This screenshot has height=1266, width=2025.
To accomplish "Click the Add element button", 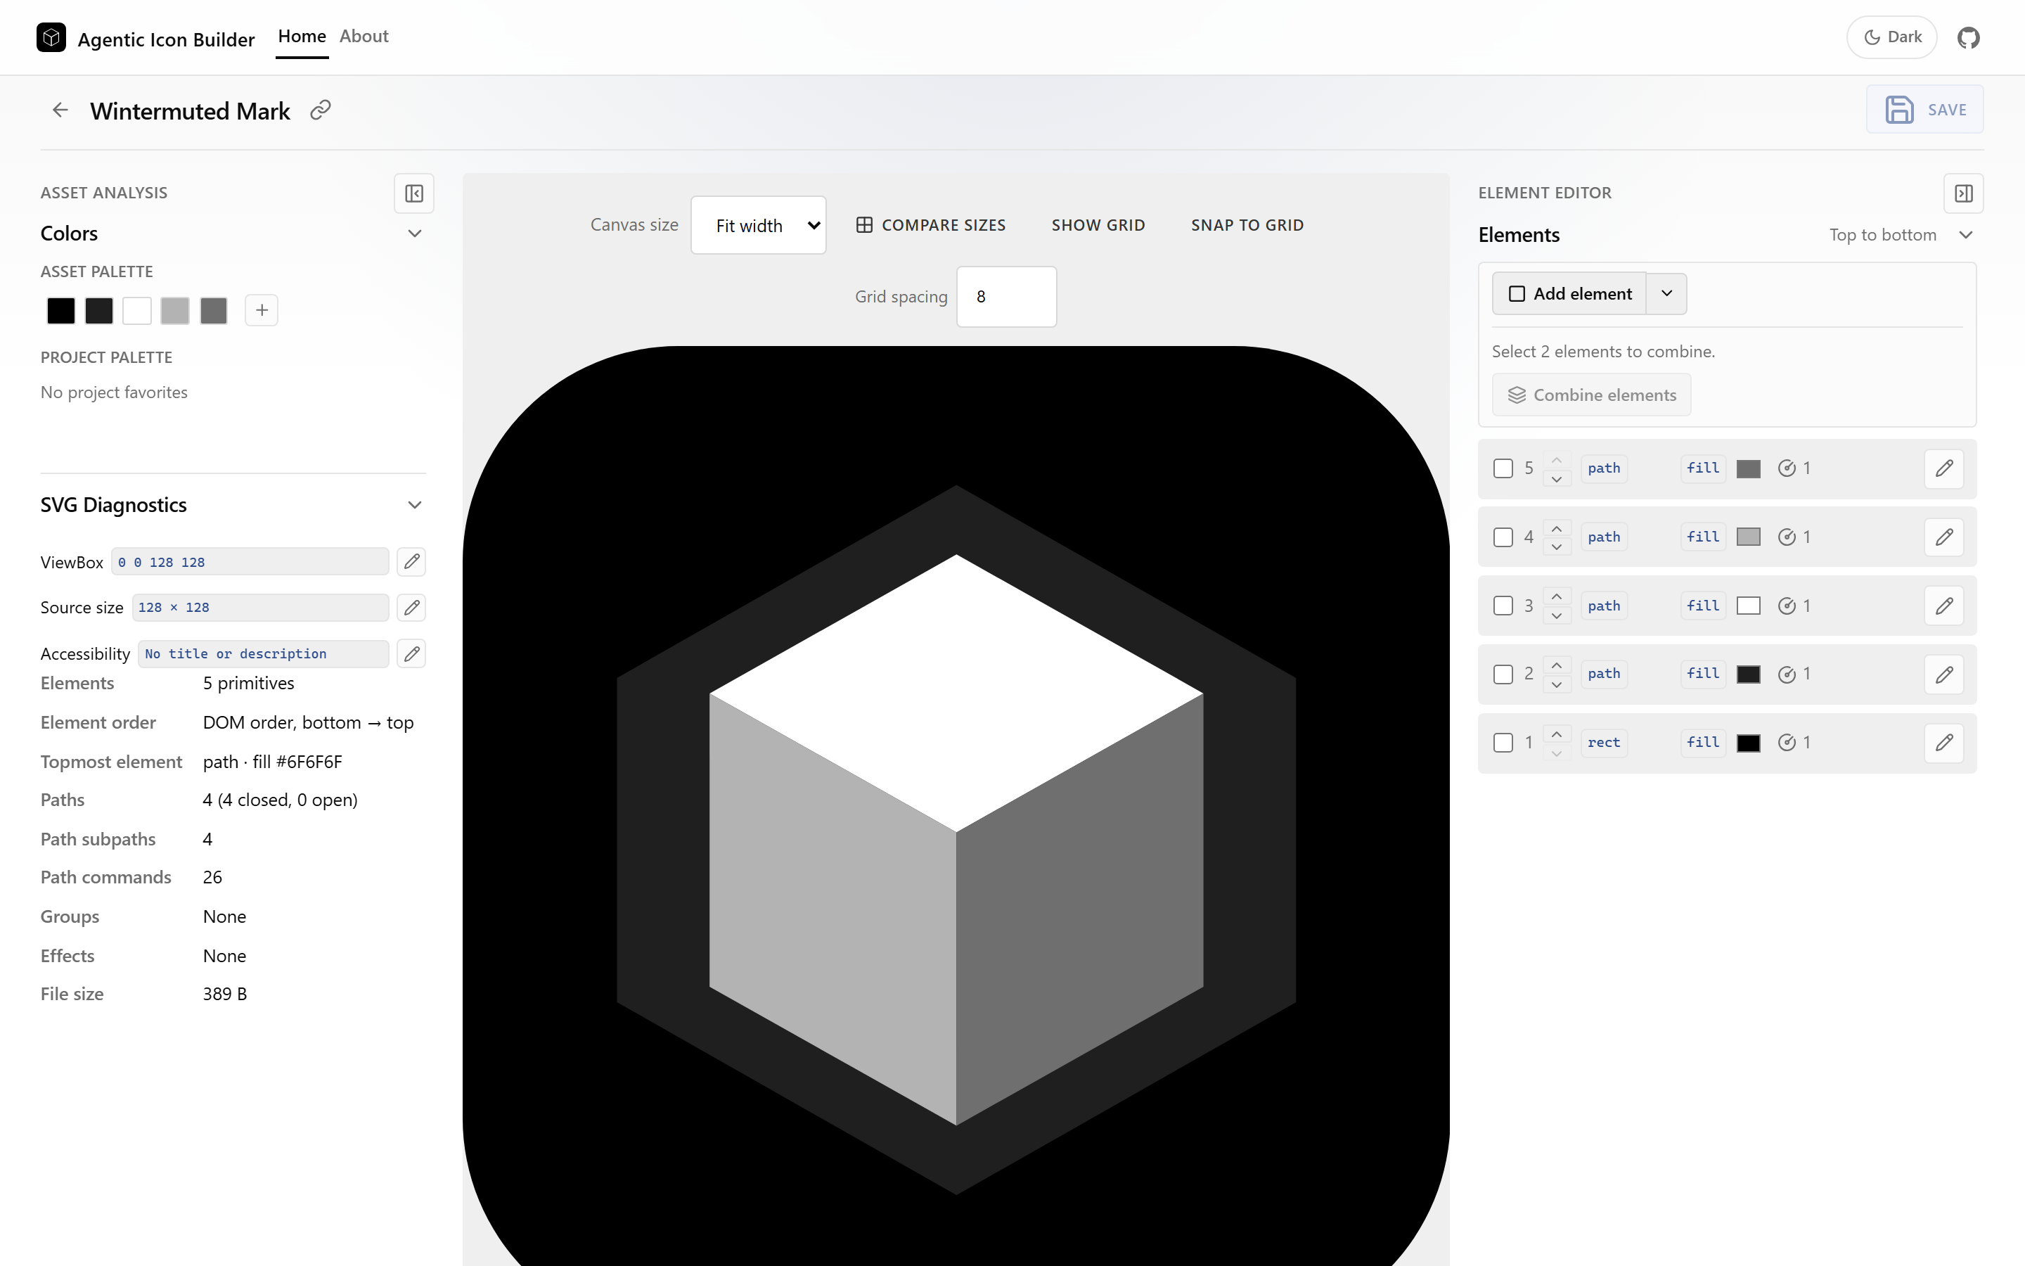I will pyautogui.click(x=1569, y=294).
